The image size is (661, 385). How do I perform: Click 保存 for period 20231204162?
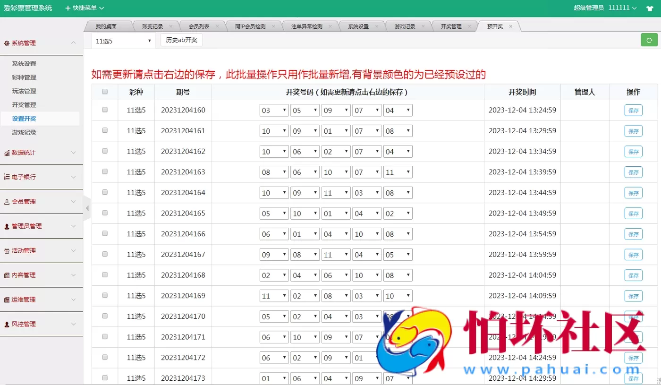[633, 151]
